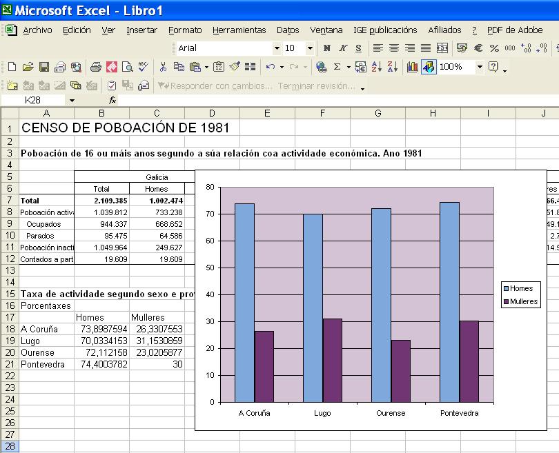Toggle left text alignment
Image resolution: width=559 pixels, height=453 pixels.
point(378,48)
